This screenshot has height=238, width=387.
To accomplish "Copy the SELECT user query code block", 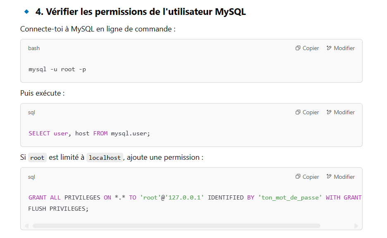I will click(x=307, y=112).
